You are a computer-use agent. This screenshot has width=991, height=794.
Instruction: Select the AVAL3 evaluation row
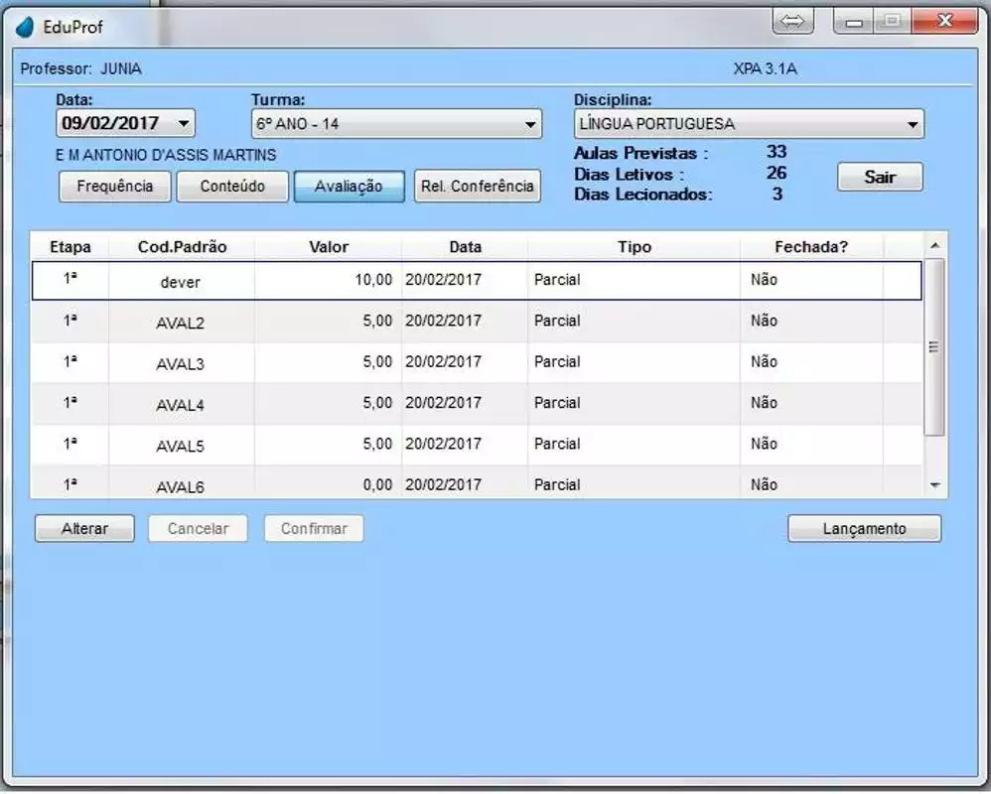180,363
